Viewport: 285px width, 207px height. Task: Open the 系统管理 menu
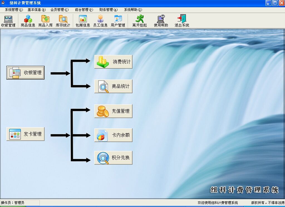(x=14, y=10)
